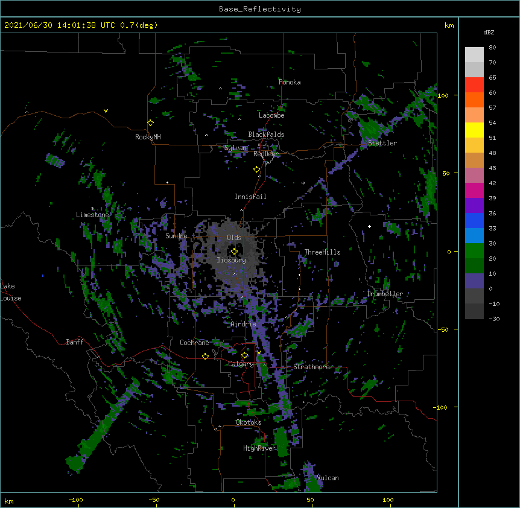This screenshot has height=508, width=520.
Task: Pick the red 65-60 dBZ legend swatch
Action: tap(474, 84)
